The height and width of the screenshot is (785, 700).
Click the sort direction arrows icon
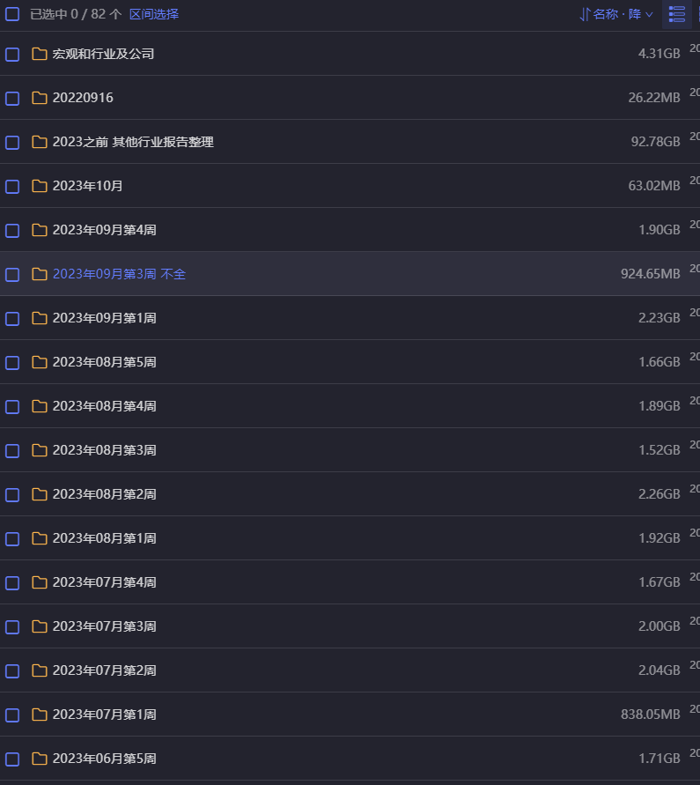pos(585,14)
